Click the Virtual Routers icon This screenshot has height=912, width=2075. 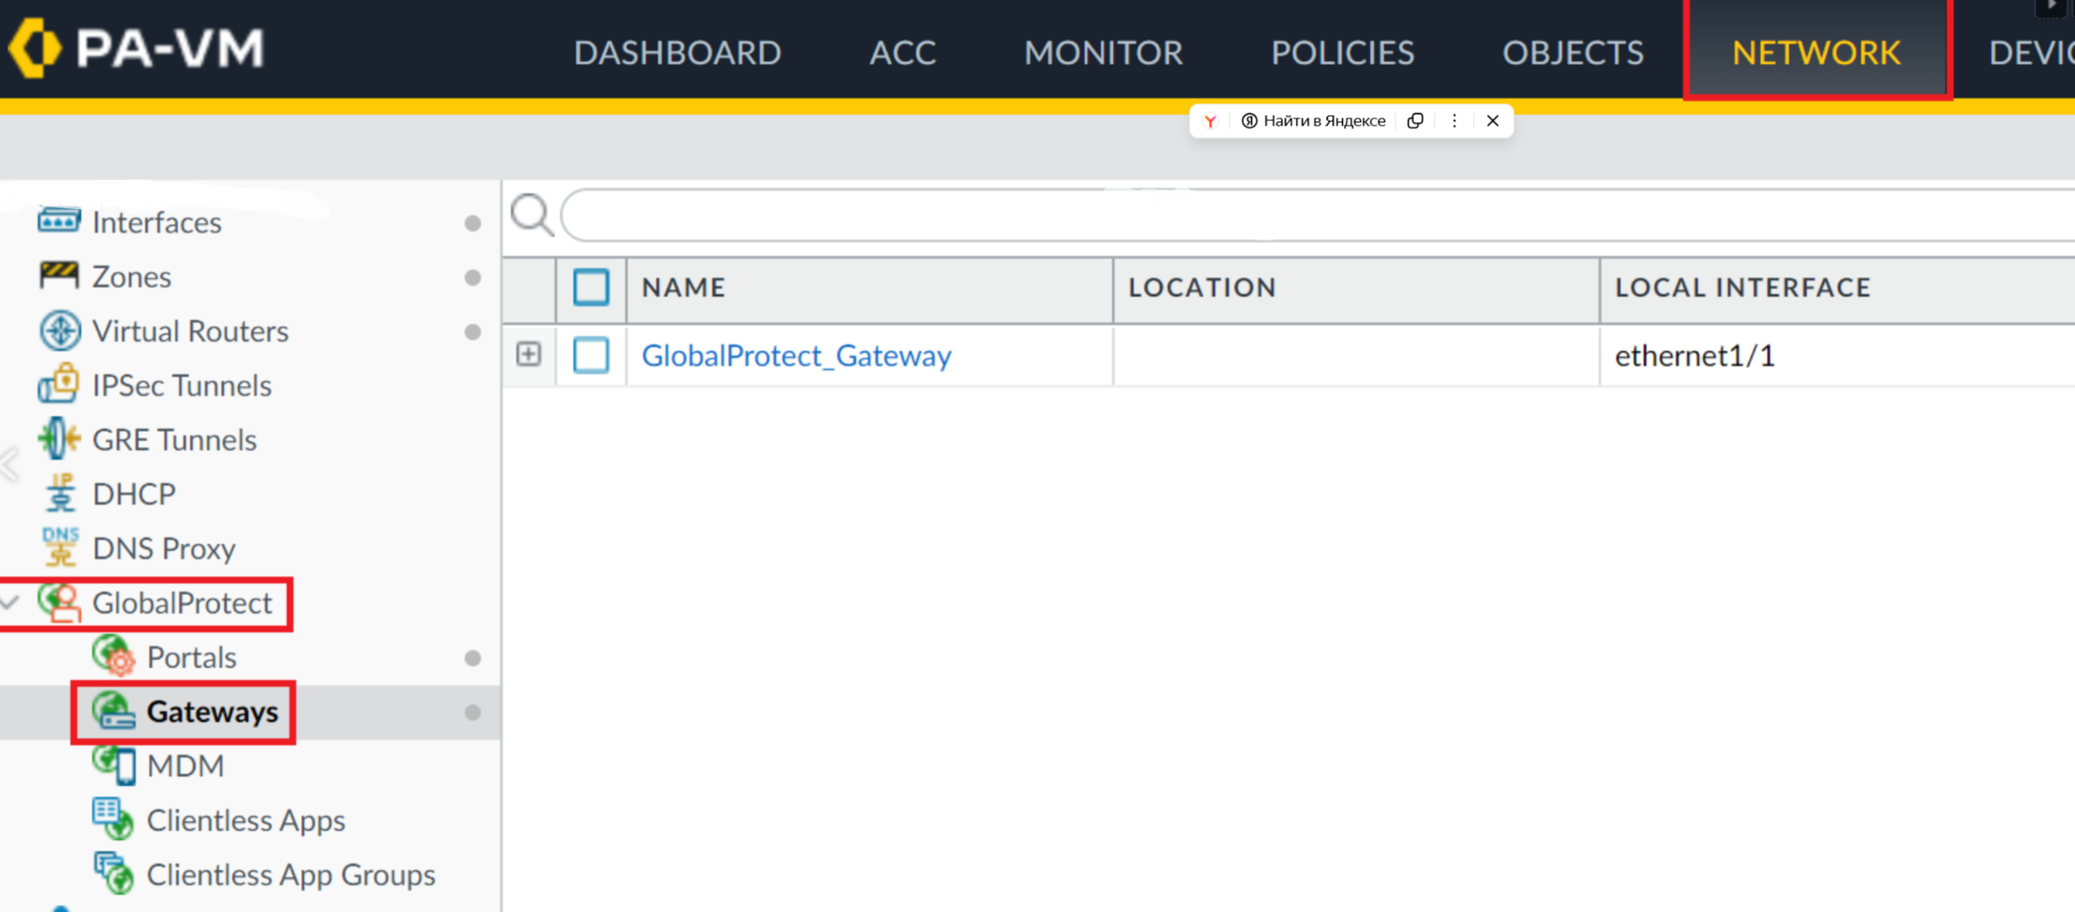point(60,330)
